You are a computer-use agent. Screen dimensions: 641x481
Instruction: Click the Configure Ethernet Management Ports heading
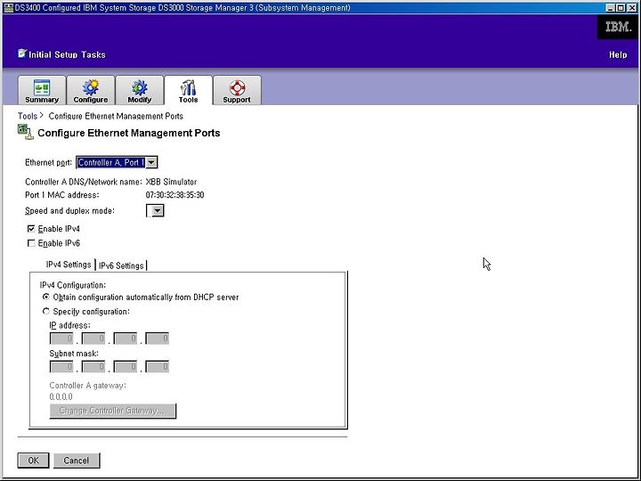pyautogui.click(x=129, y=133)
